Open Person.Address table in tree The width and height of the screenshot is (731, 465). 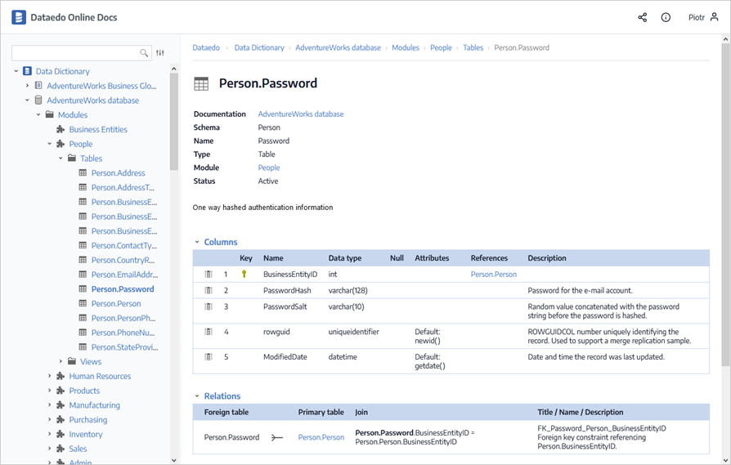118,173
